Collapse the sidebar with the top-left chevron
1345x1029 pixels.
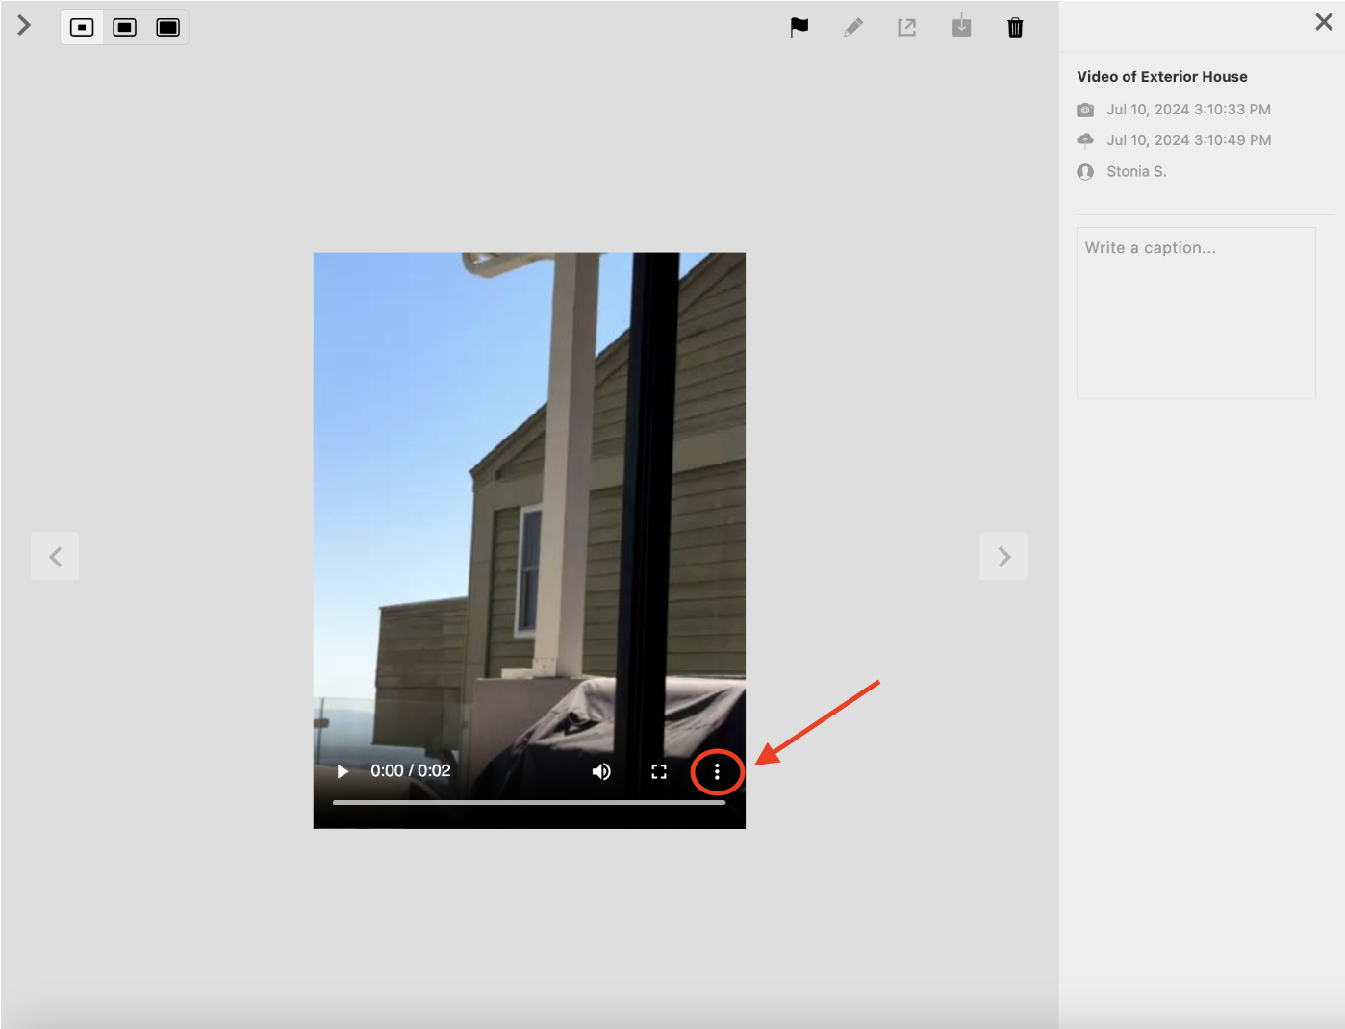[x=24, y=26]
